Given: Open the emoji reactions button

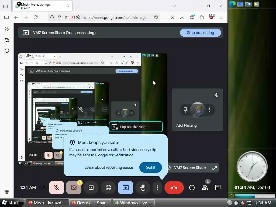Looking at the screenshot, I should click(x=108, y=188).
